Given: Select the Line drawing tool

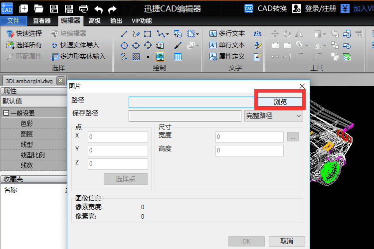Looking at the screenshot, I should coord(124,34).
